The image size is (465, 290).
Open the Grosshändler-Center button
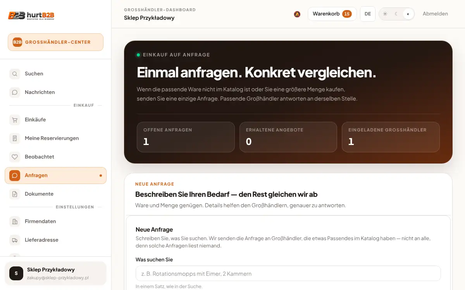point(55,42)
